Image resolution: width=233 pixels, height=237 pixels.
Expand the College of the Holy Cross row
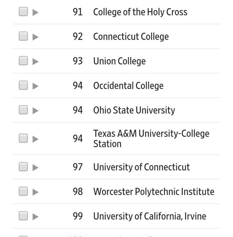click(35, 12)
